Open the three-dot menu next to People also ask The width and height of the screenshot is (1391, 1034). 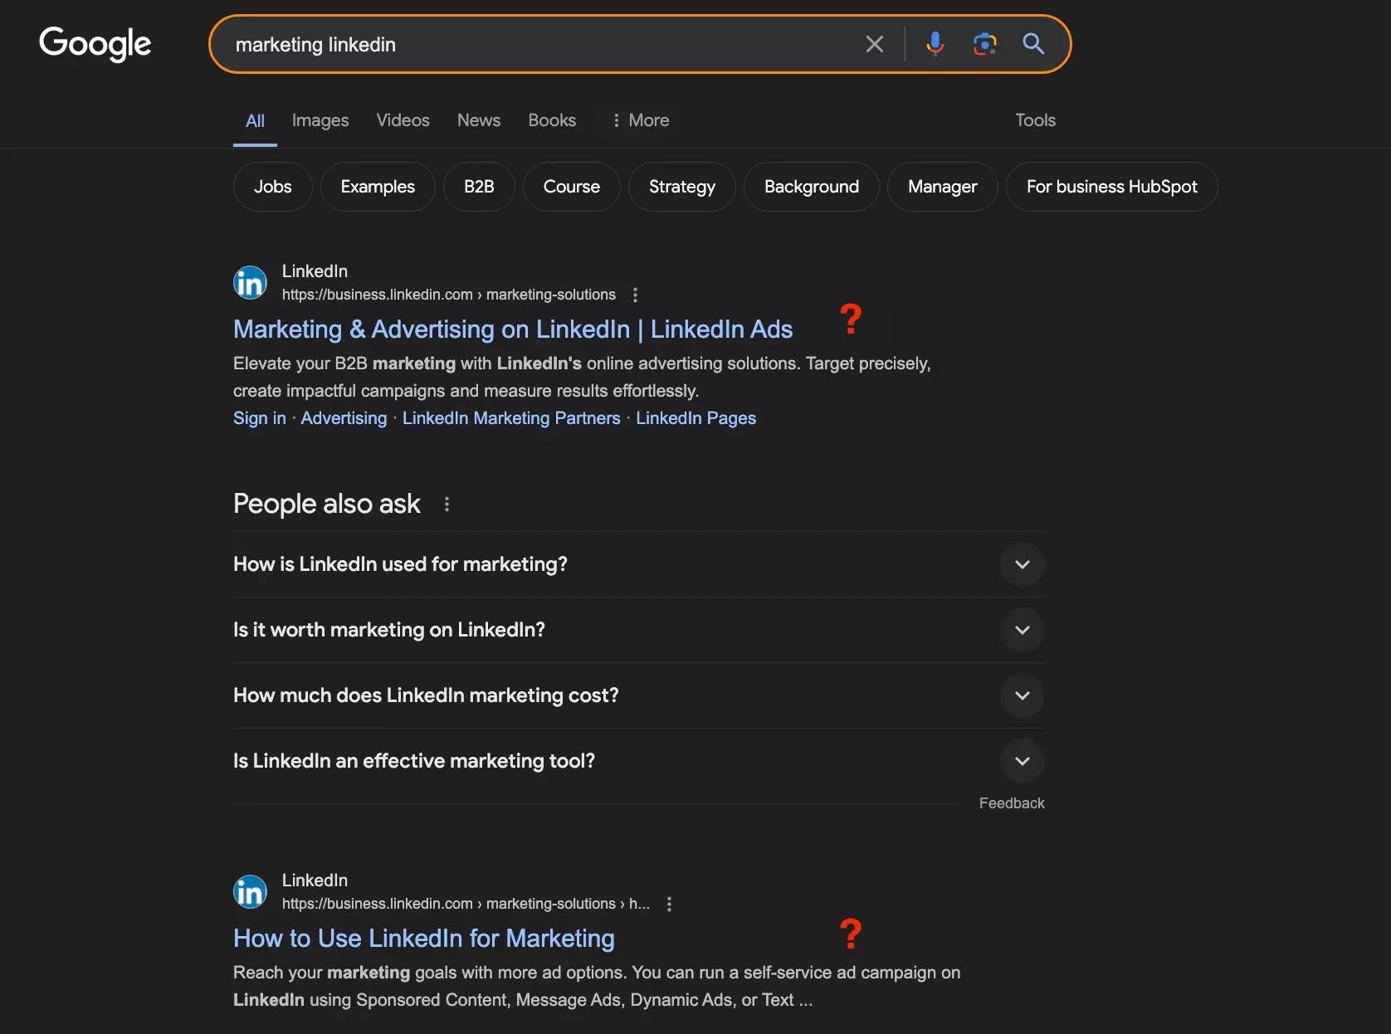click(x=447, y=504)
